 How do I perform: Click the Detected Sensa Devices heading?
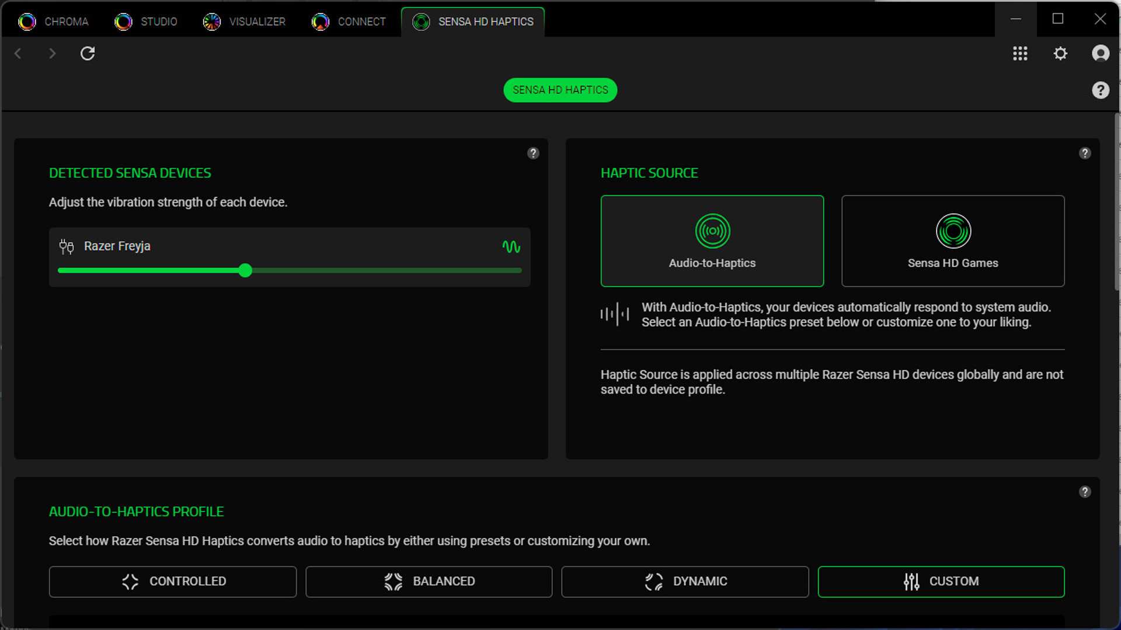click(130, 173)
